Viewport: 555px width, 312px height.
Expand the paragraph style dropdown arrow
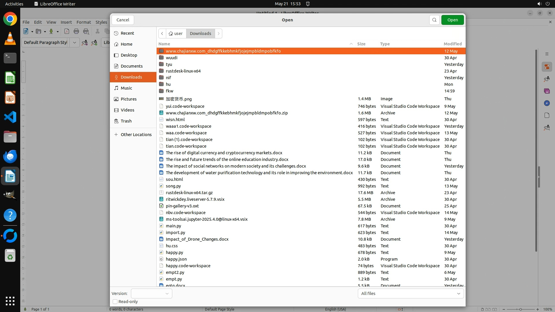pos(74,42)
